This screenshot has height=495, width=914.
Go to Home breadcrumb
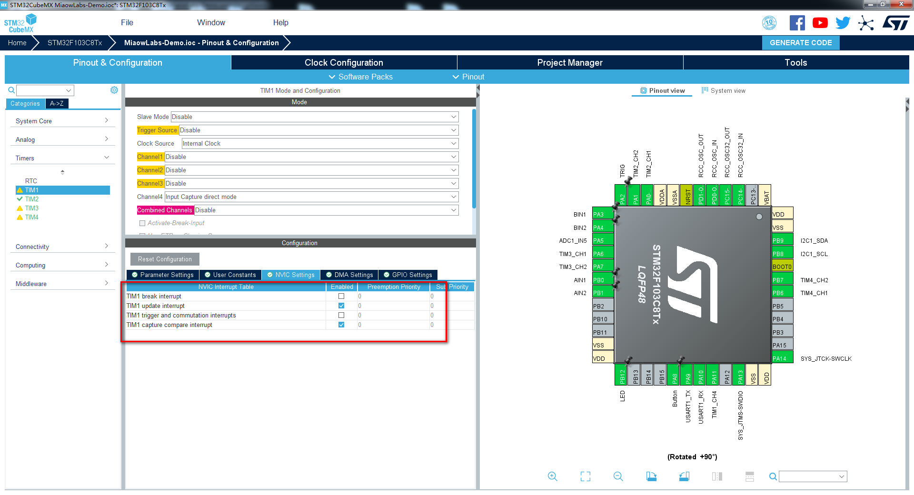click(17, 42)
